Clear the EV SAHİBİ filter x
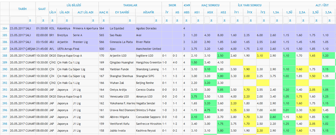Viewport: 336px width, 135px height. click(x=130, y=20)
